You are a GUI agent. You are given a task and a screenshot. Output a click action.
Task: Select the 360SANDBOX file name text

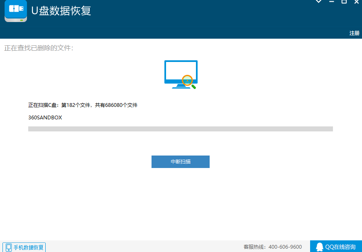tap(45, 118)
